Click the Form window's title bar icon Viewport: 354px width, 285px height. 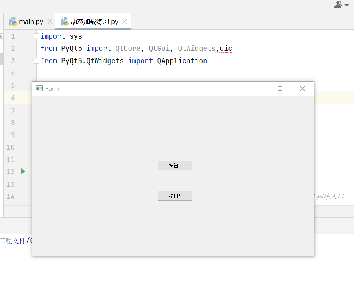(39, 88)
